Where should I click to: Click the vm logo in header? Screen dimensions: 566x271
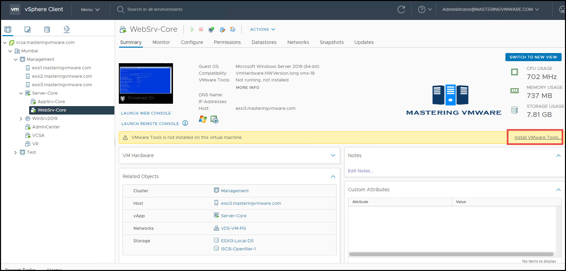(15, 9)
